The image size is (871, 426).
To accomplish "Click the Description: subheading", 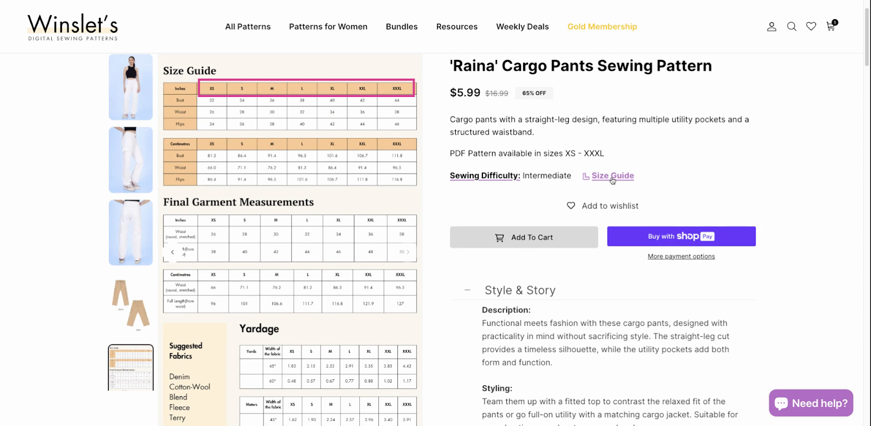I will [506, 310].
